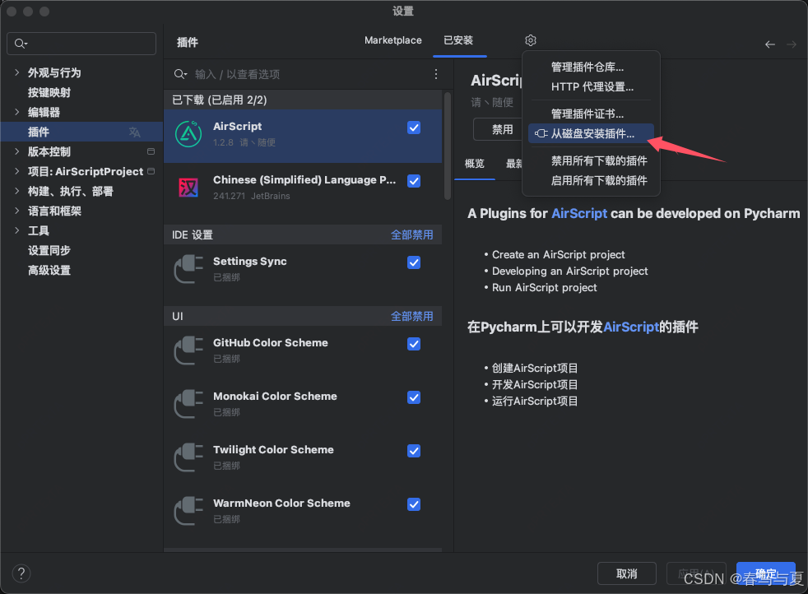
Task: Select 禁用所有下载的插件 menu item
Action: (x=591, y=160)
